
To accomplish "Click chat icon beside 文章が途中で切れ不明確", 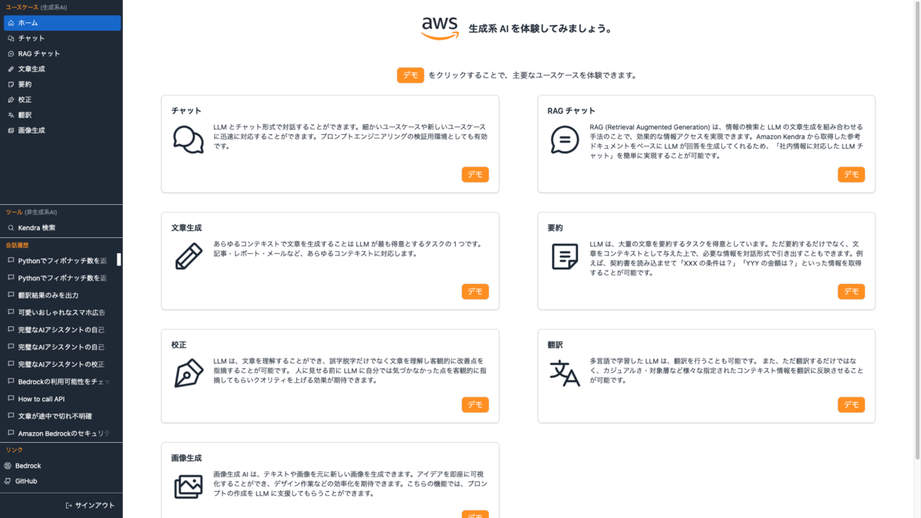I will point(11,416).
